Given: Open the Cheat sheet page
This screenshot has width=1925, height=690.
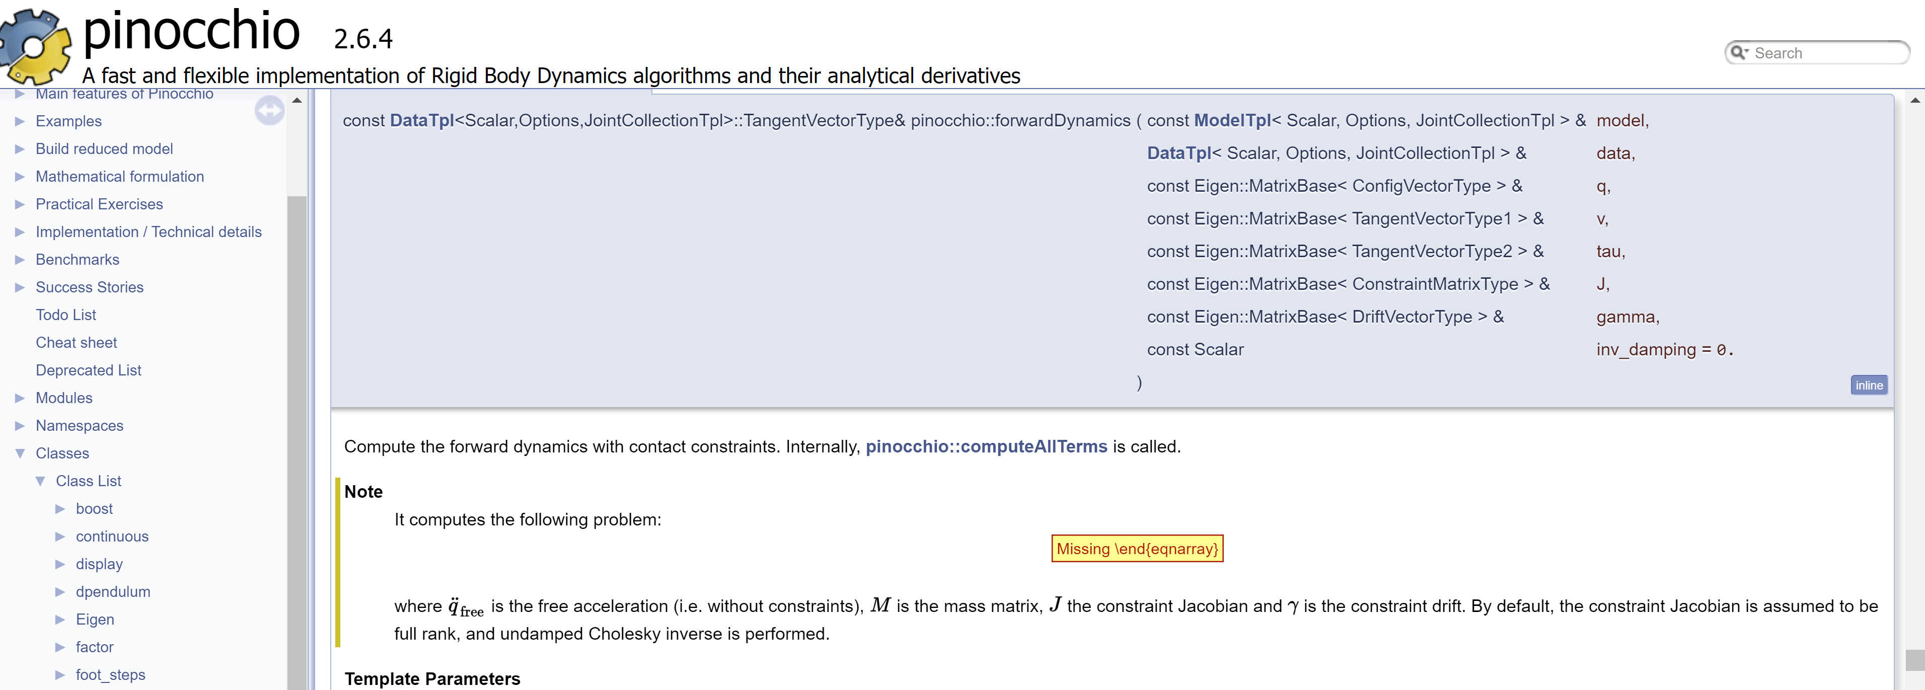Looking at the screenshot, I should click(76, 342).
